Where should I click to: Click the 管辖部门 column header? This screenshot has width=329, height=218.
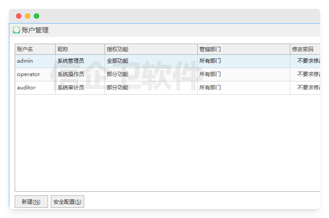tap(243, 49)
